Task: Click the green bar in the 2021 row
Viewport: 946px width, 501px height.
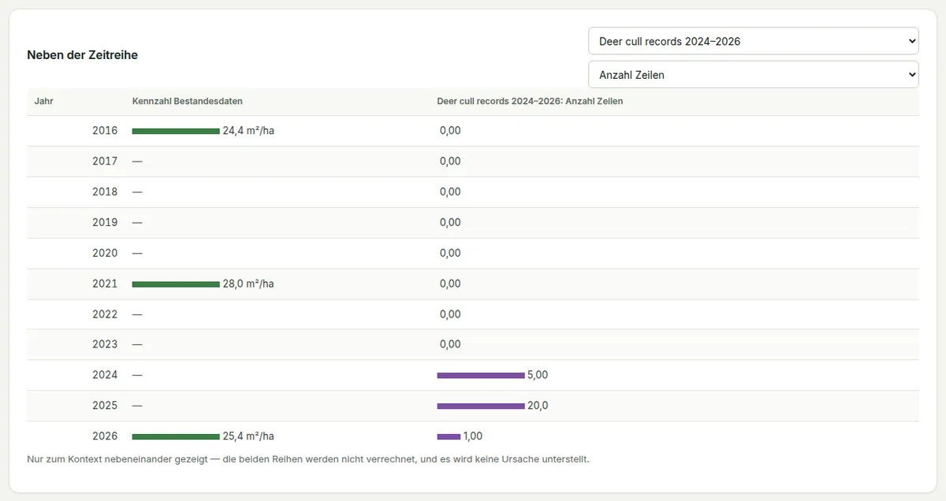Action: pos(176,284)
